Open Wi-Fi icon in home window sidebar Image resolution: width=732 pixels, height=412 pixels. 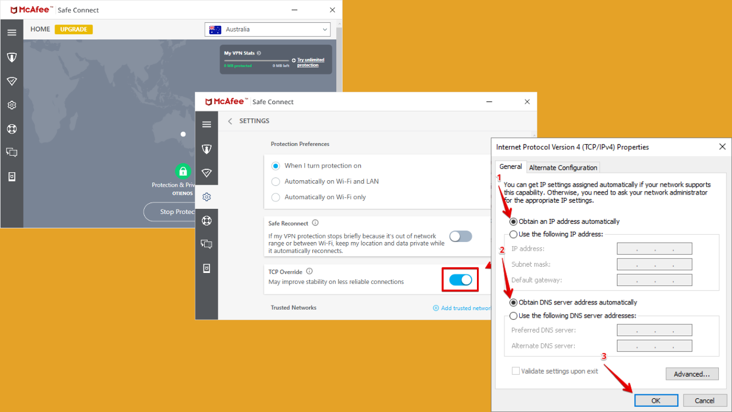point(11,81)
